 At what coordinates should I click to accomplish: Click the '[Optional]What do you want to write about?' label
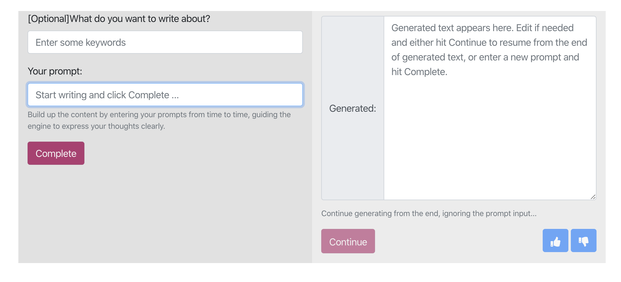(x=119, y=19)
